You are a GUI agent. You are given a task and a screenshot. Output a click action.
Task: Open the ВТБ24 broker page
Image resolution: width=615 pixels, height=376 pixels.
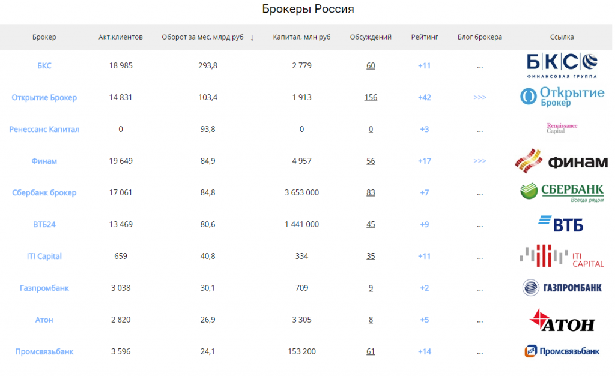coord(44,224)
